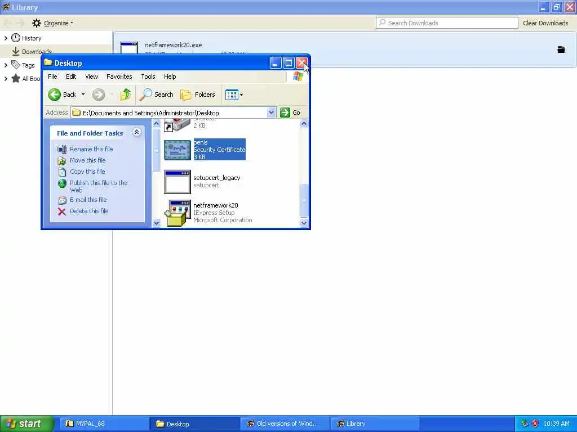Open the Tools menu
The height and width of the screenshot is (432, 577).
148,76
